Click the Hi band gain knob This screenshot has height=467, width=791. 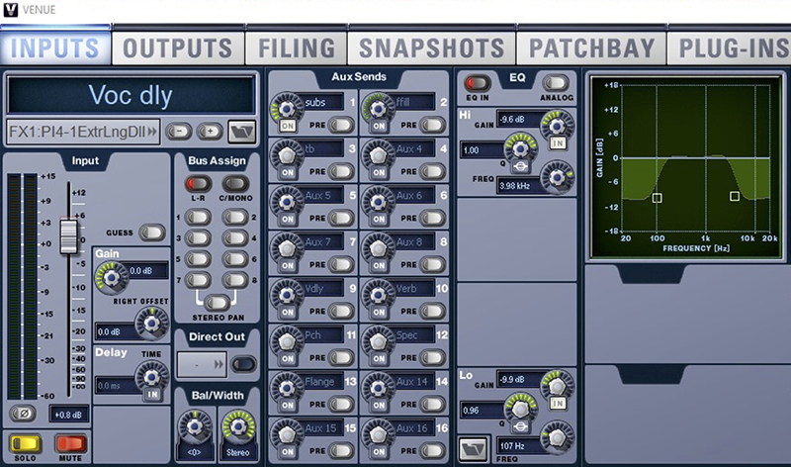557,126
